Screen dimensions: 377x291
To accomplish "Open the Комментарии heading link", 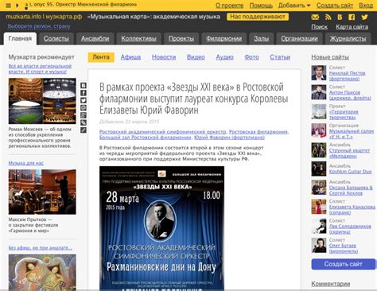I will (x=331, y=284).
